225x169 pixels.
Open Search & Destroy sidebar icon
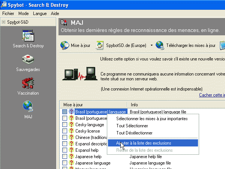click(28, 36)
